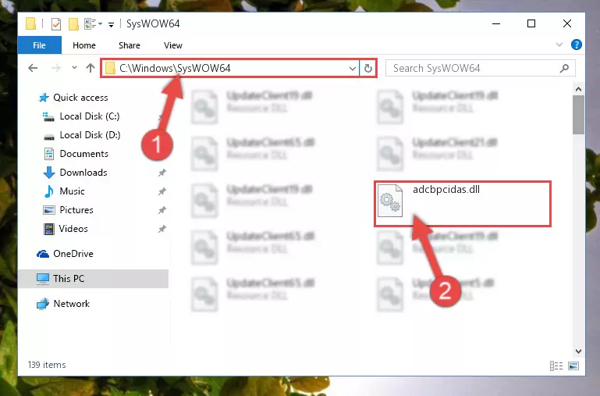
Task: Close the SysWOW64 window
Action: tap(567, 23)
